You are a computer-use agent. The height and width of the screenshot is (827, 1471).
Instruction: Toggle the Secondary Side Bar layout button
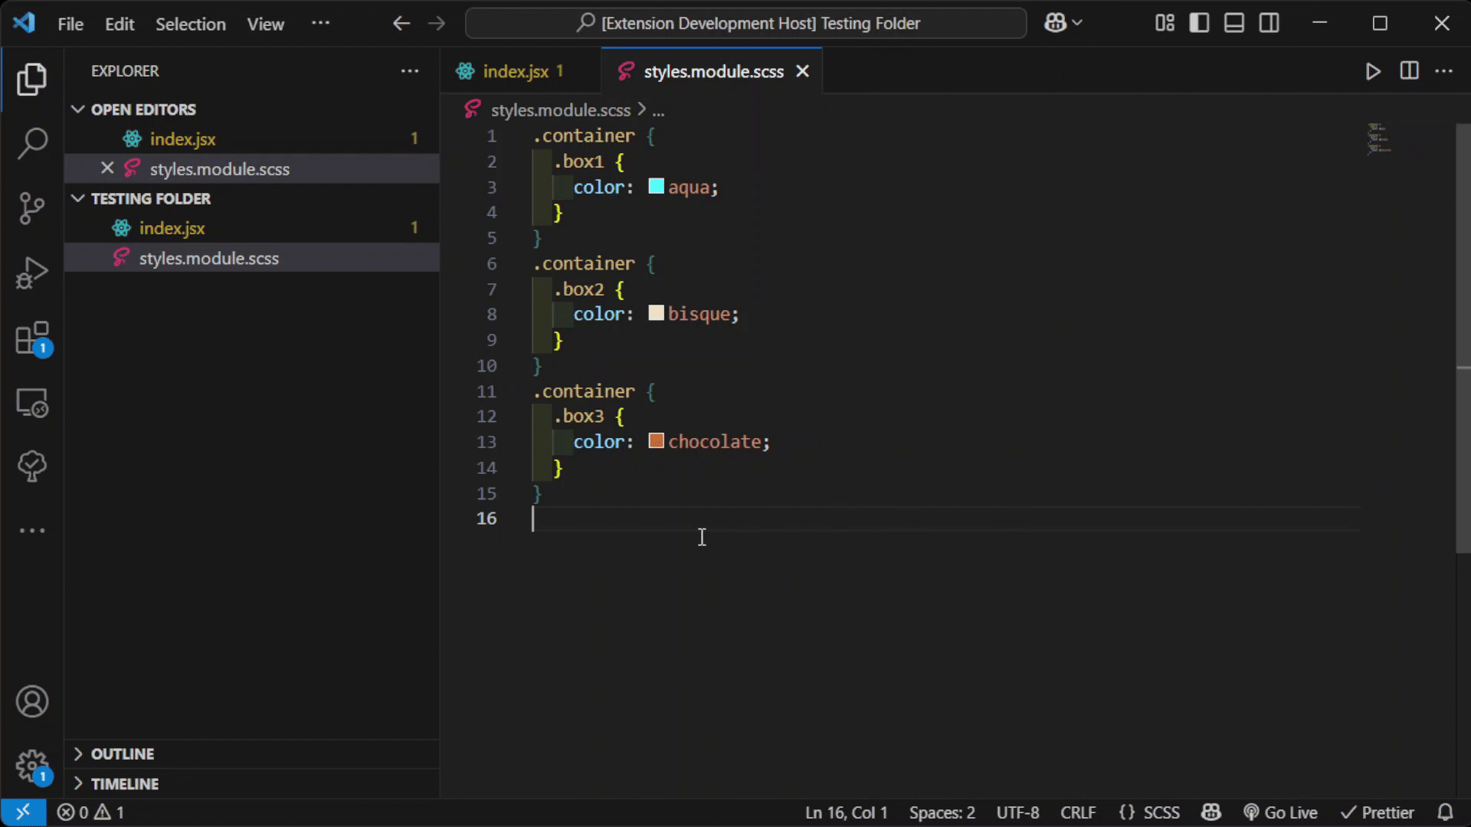[1269, 23]
